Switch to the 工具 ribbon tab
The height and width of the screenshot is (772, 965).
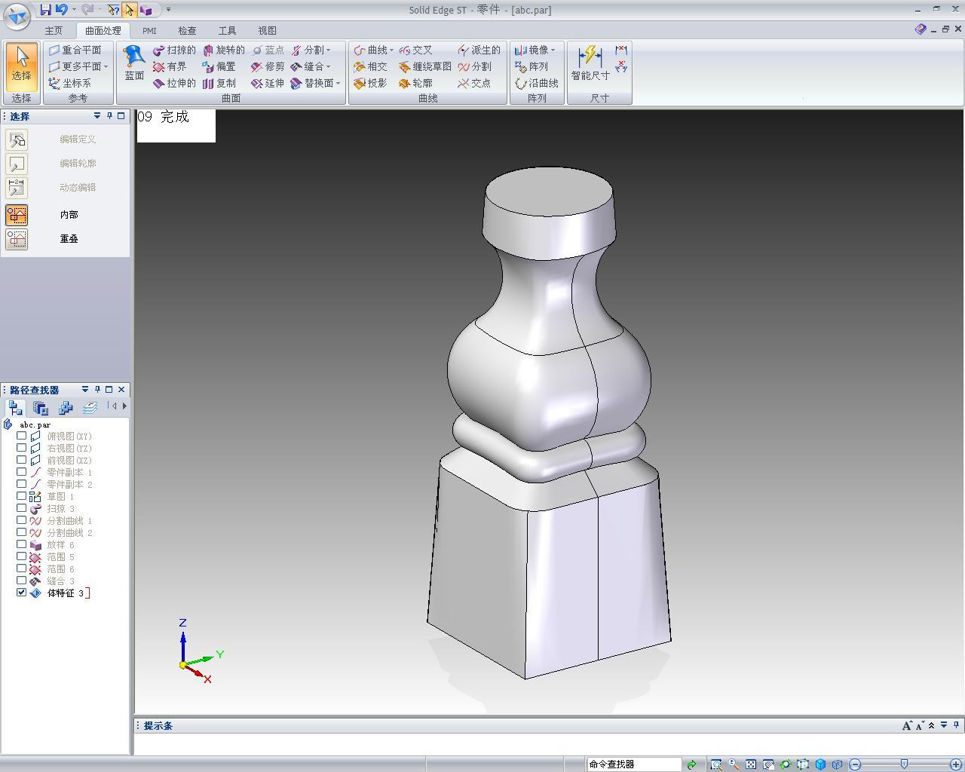[227, 31]
